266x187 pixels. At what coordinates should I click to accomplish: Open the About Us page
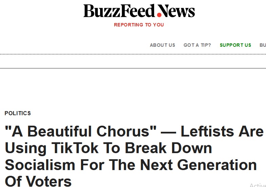163,45
